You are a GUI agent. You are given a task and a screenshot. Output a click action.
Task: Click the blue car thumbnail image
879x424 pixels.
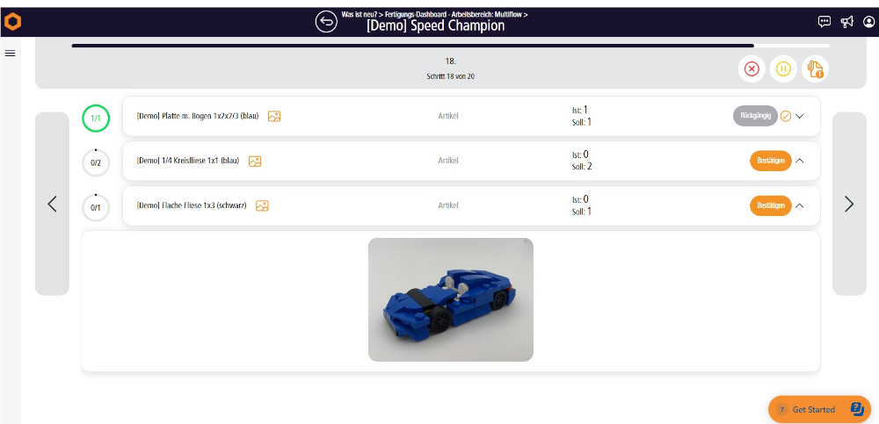click(x=450, y=299)
